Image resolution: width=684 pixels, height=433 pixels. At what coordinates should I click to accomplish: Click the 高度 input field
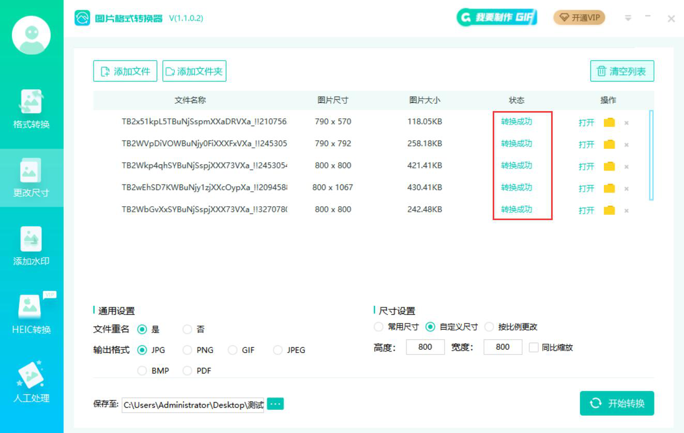coord(425,347)
